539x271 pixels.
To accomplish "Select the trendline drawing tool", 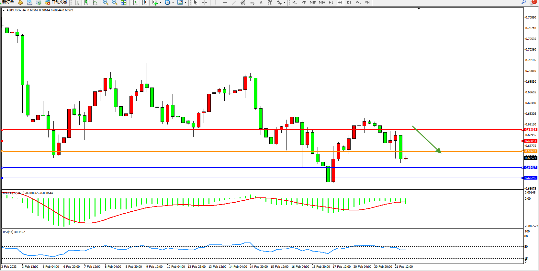I will pyautogui.click(x=234, y=2).
